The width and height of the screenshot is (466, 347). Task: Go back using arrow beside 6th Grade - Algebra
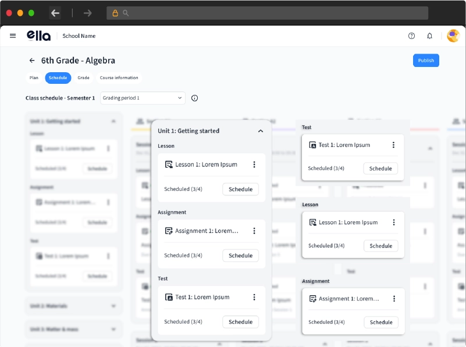32,61
